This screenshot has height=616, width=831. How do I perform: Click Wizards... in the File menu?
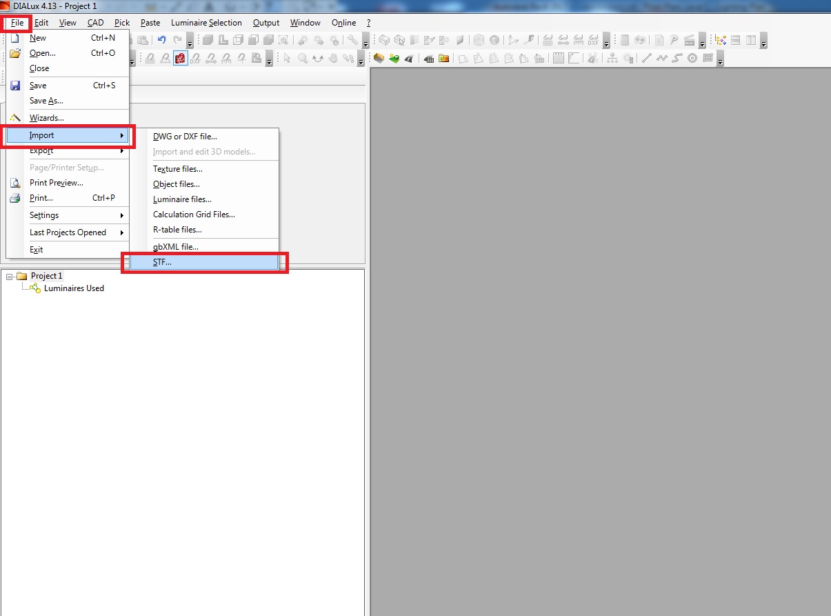point(68,118)
